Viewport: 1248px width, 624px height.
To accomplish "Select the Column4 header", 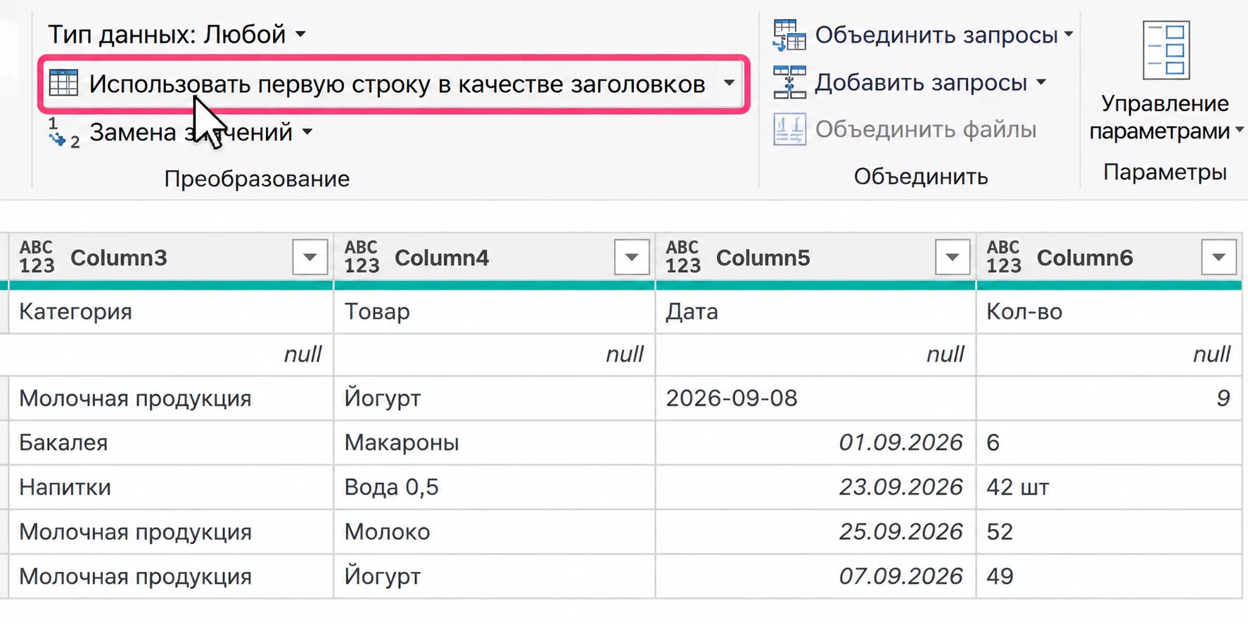I will (442, 258).
